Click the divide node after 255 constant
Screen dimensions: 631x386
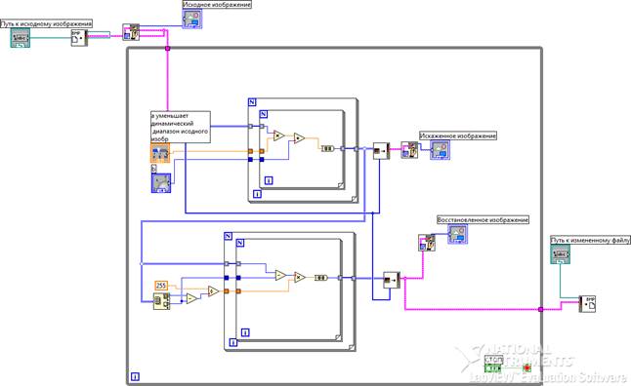point(213,291)
